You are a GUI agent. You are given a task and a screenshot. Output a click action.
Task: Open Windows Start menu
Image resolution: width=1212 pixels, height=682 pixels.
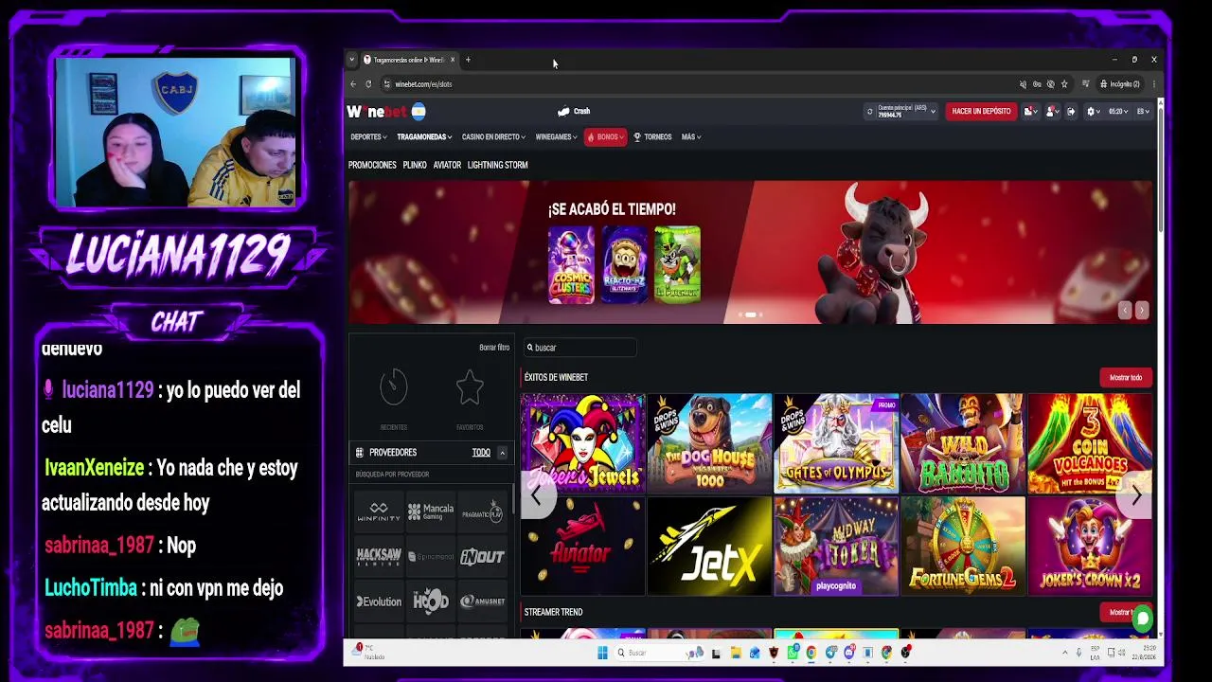(602, 653)
